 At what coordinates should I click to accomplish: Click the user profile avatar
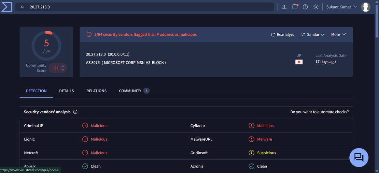pyautogui.click(x=366, y=7)
